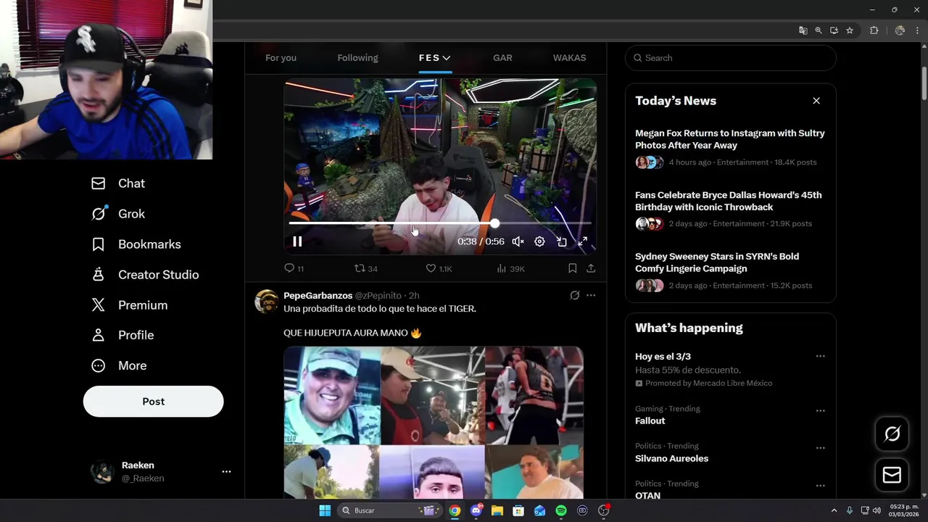Open the More menu in the sidebar
Image resolution: width=928 pixels, height=522 pixels.
(119, 365)
